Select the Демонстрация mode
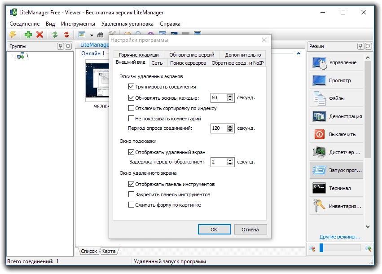 337,116
